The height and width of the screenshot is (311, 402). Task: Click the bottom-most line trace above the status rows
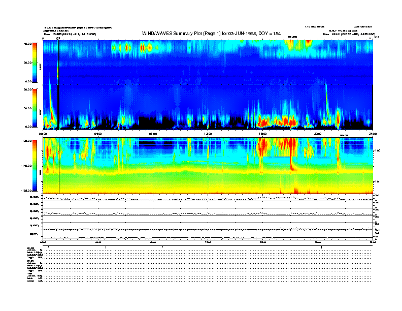[x=208, y=238]
